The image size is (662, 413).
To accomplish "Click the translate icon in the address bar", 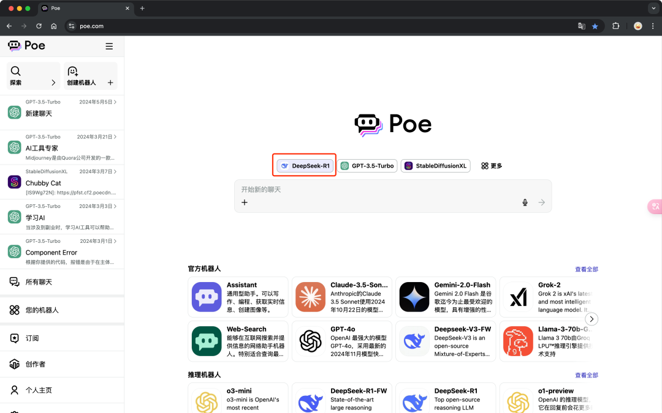I will (581, 27).
